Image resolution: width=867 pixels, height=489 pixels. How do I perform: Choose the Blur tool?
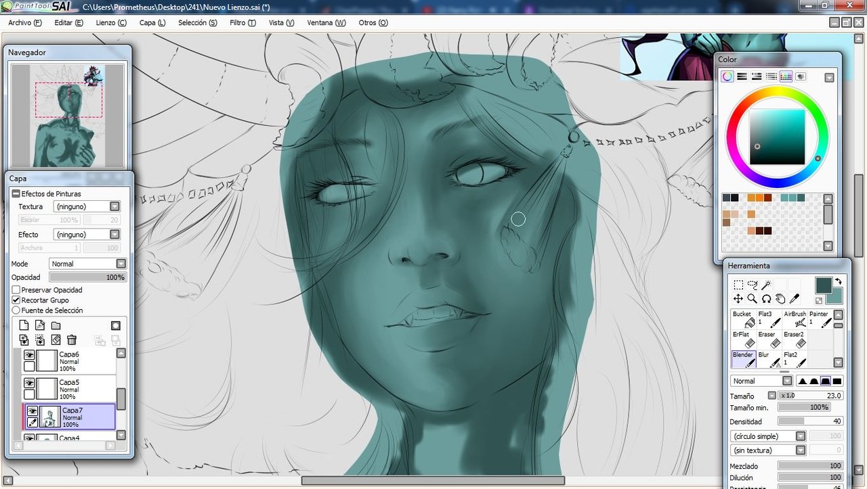[769, 360]
